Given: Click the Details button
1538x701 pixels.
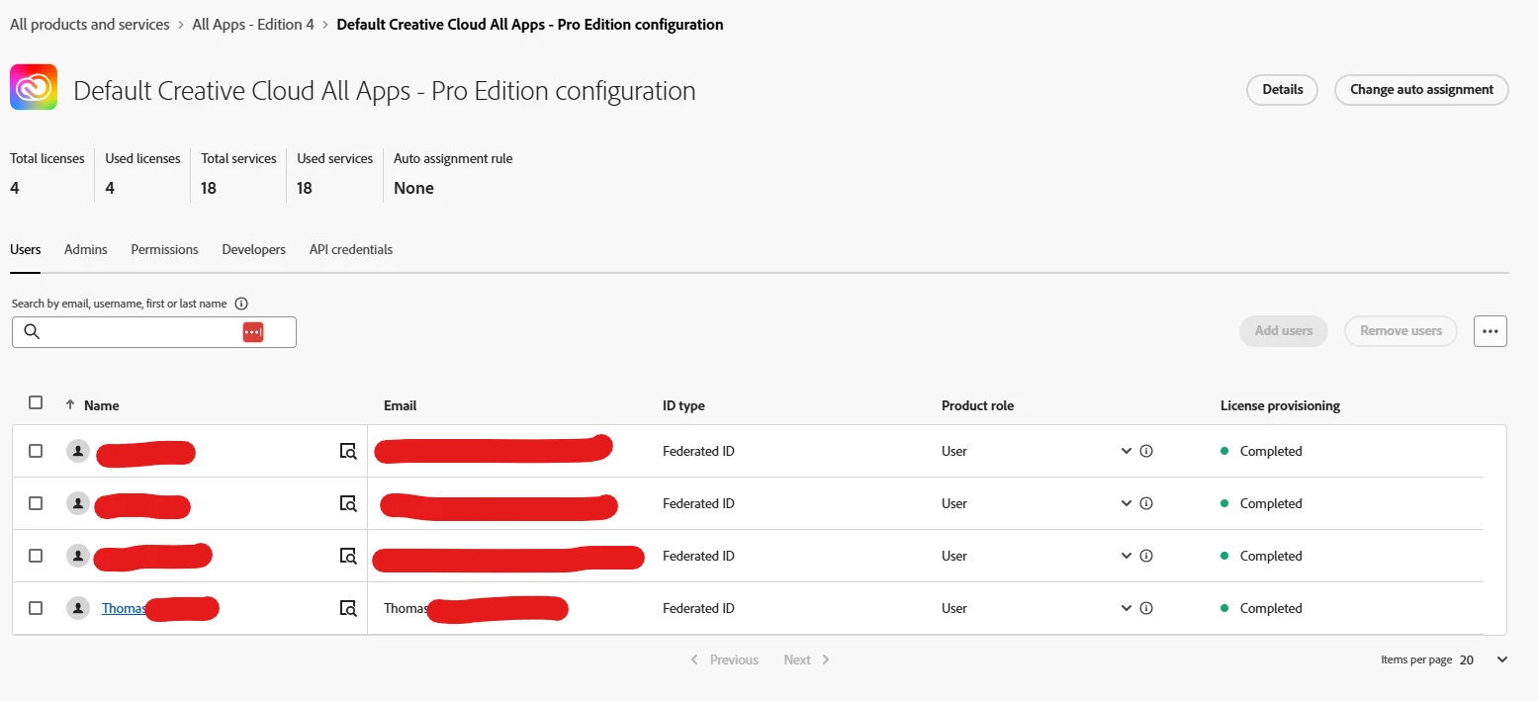Looking at the screenshot, I should [x=1282, y=89].
